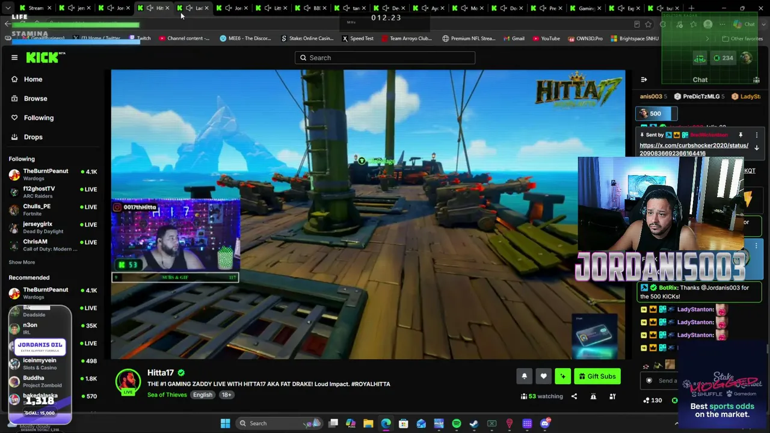Click the 53 watching viewer count
The height and width of the screenshot is (433, 770).
[542, 396]
